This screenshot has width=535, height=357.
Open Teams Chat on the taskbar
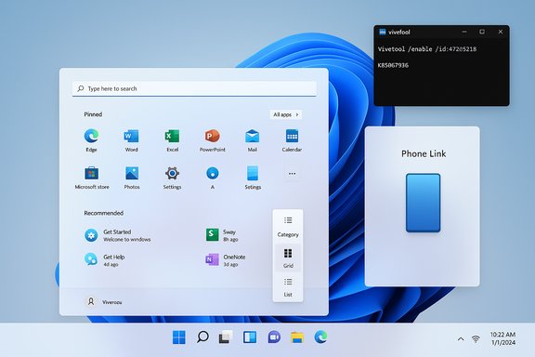(274, 337)
